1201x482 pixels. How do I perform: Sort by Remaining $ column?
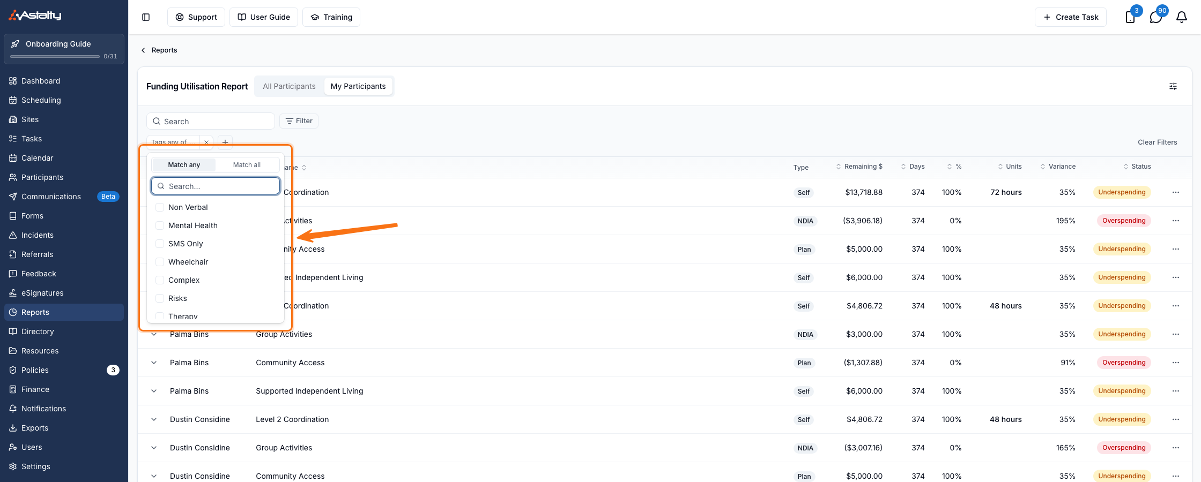[859, 167]
